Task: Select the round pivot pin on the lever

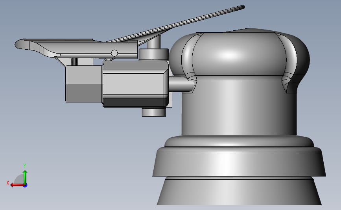Action: 114,53
